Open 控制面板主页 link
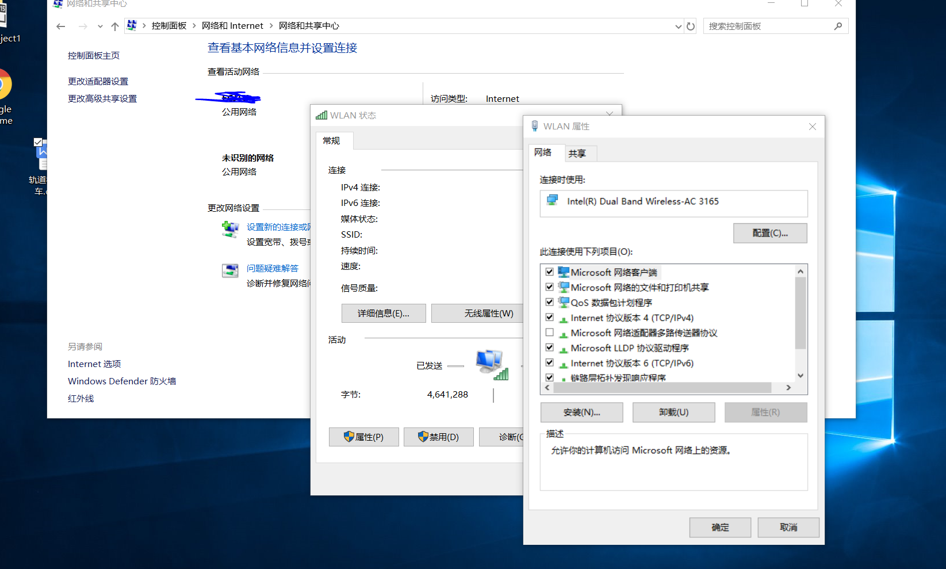Viewport: 946px width, 569px height. tap(94, 56)
